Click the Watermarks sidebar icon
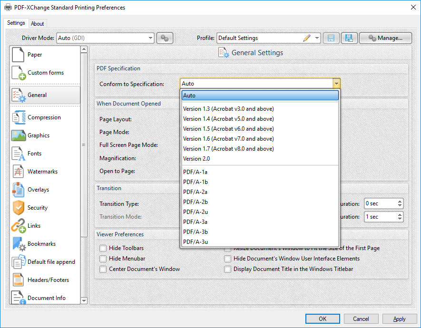 pyautogui.click(x=18, y=171)
